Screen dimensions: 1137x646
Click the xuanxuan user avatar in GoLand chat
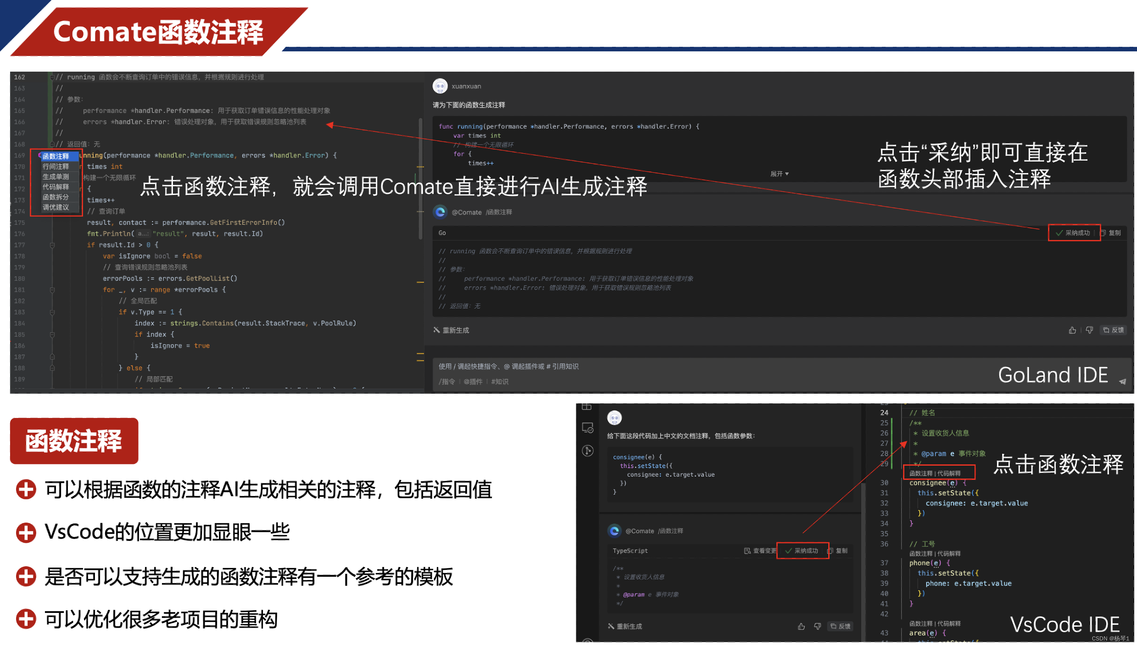[x=440, y=86]
